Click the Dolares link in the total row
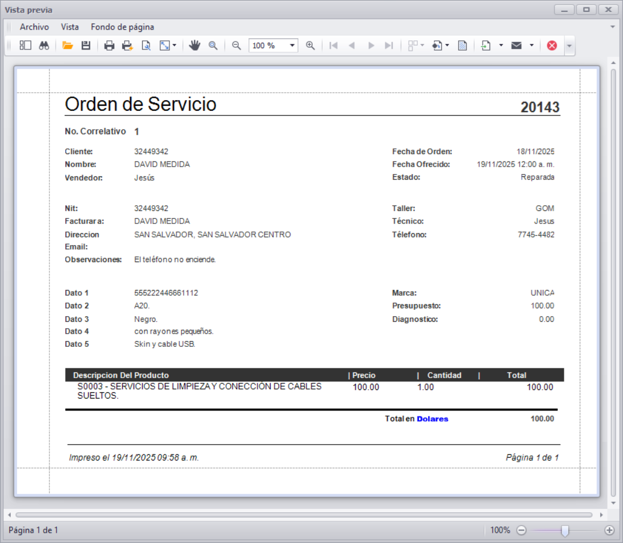 (432, 418)
